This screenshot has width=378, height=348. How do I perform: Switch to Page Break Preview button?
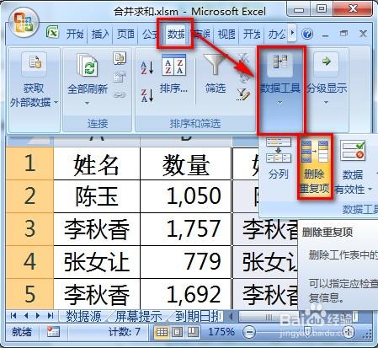[192, 332]
